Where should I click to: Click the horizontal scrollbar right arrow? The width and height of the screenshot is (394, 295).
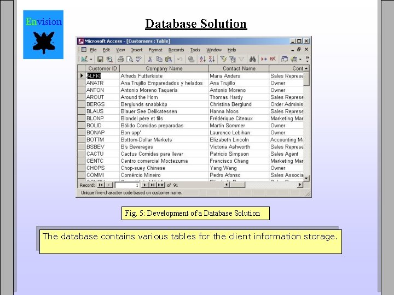coord(300,185)
